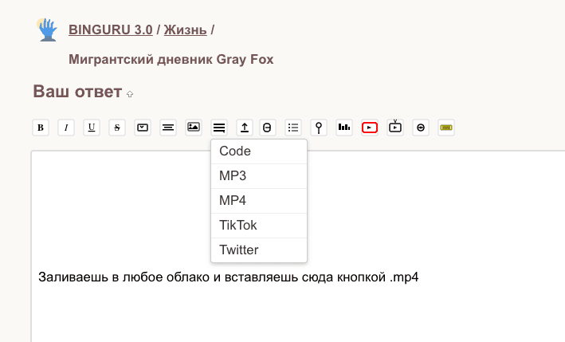
Task: Choose TikTok in the insert menu
Action: coord(237,226)
